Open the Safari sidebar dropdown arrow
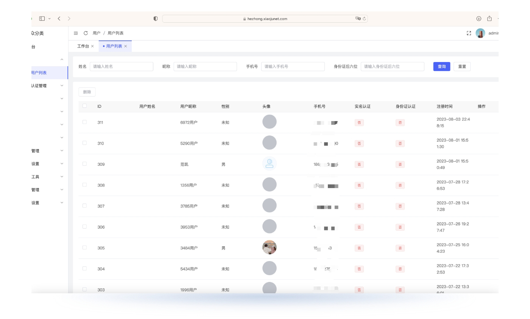Screen dimensions: 530x319 click(x=50, y=19)
